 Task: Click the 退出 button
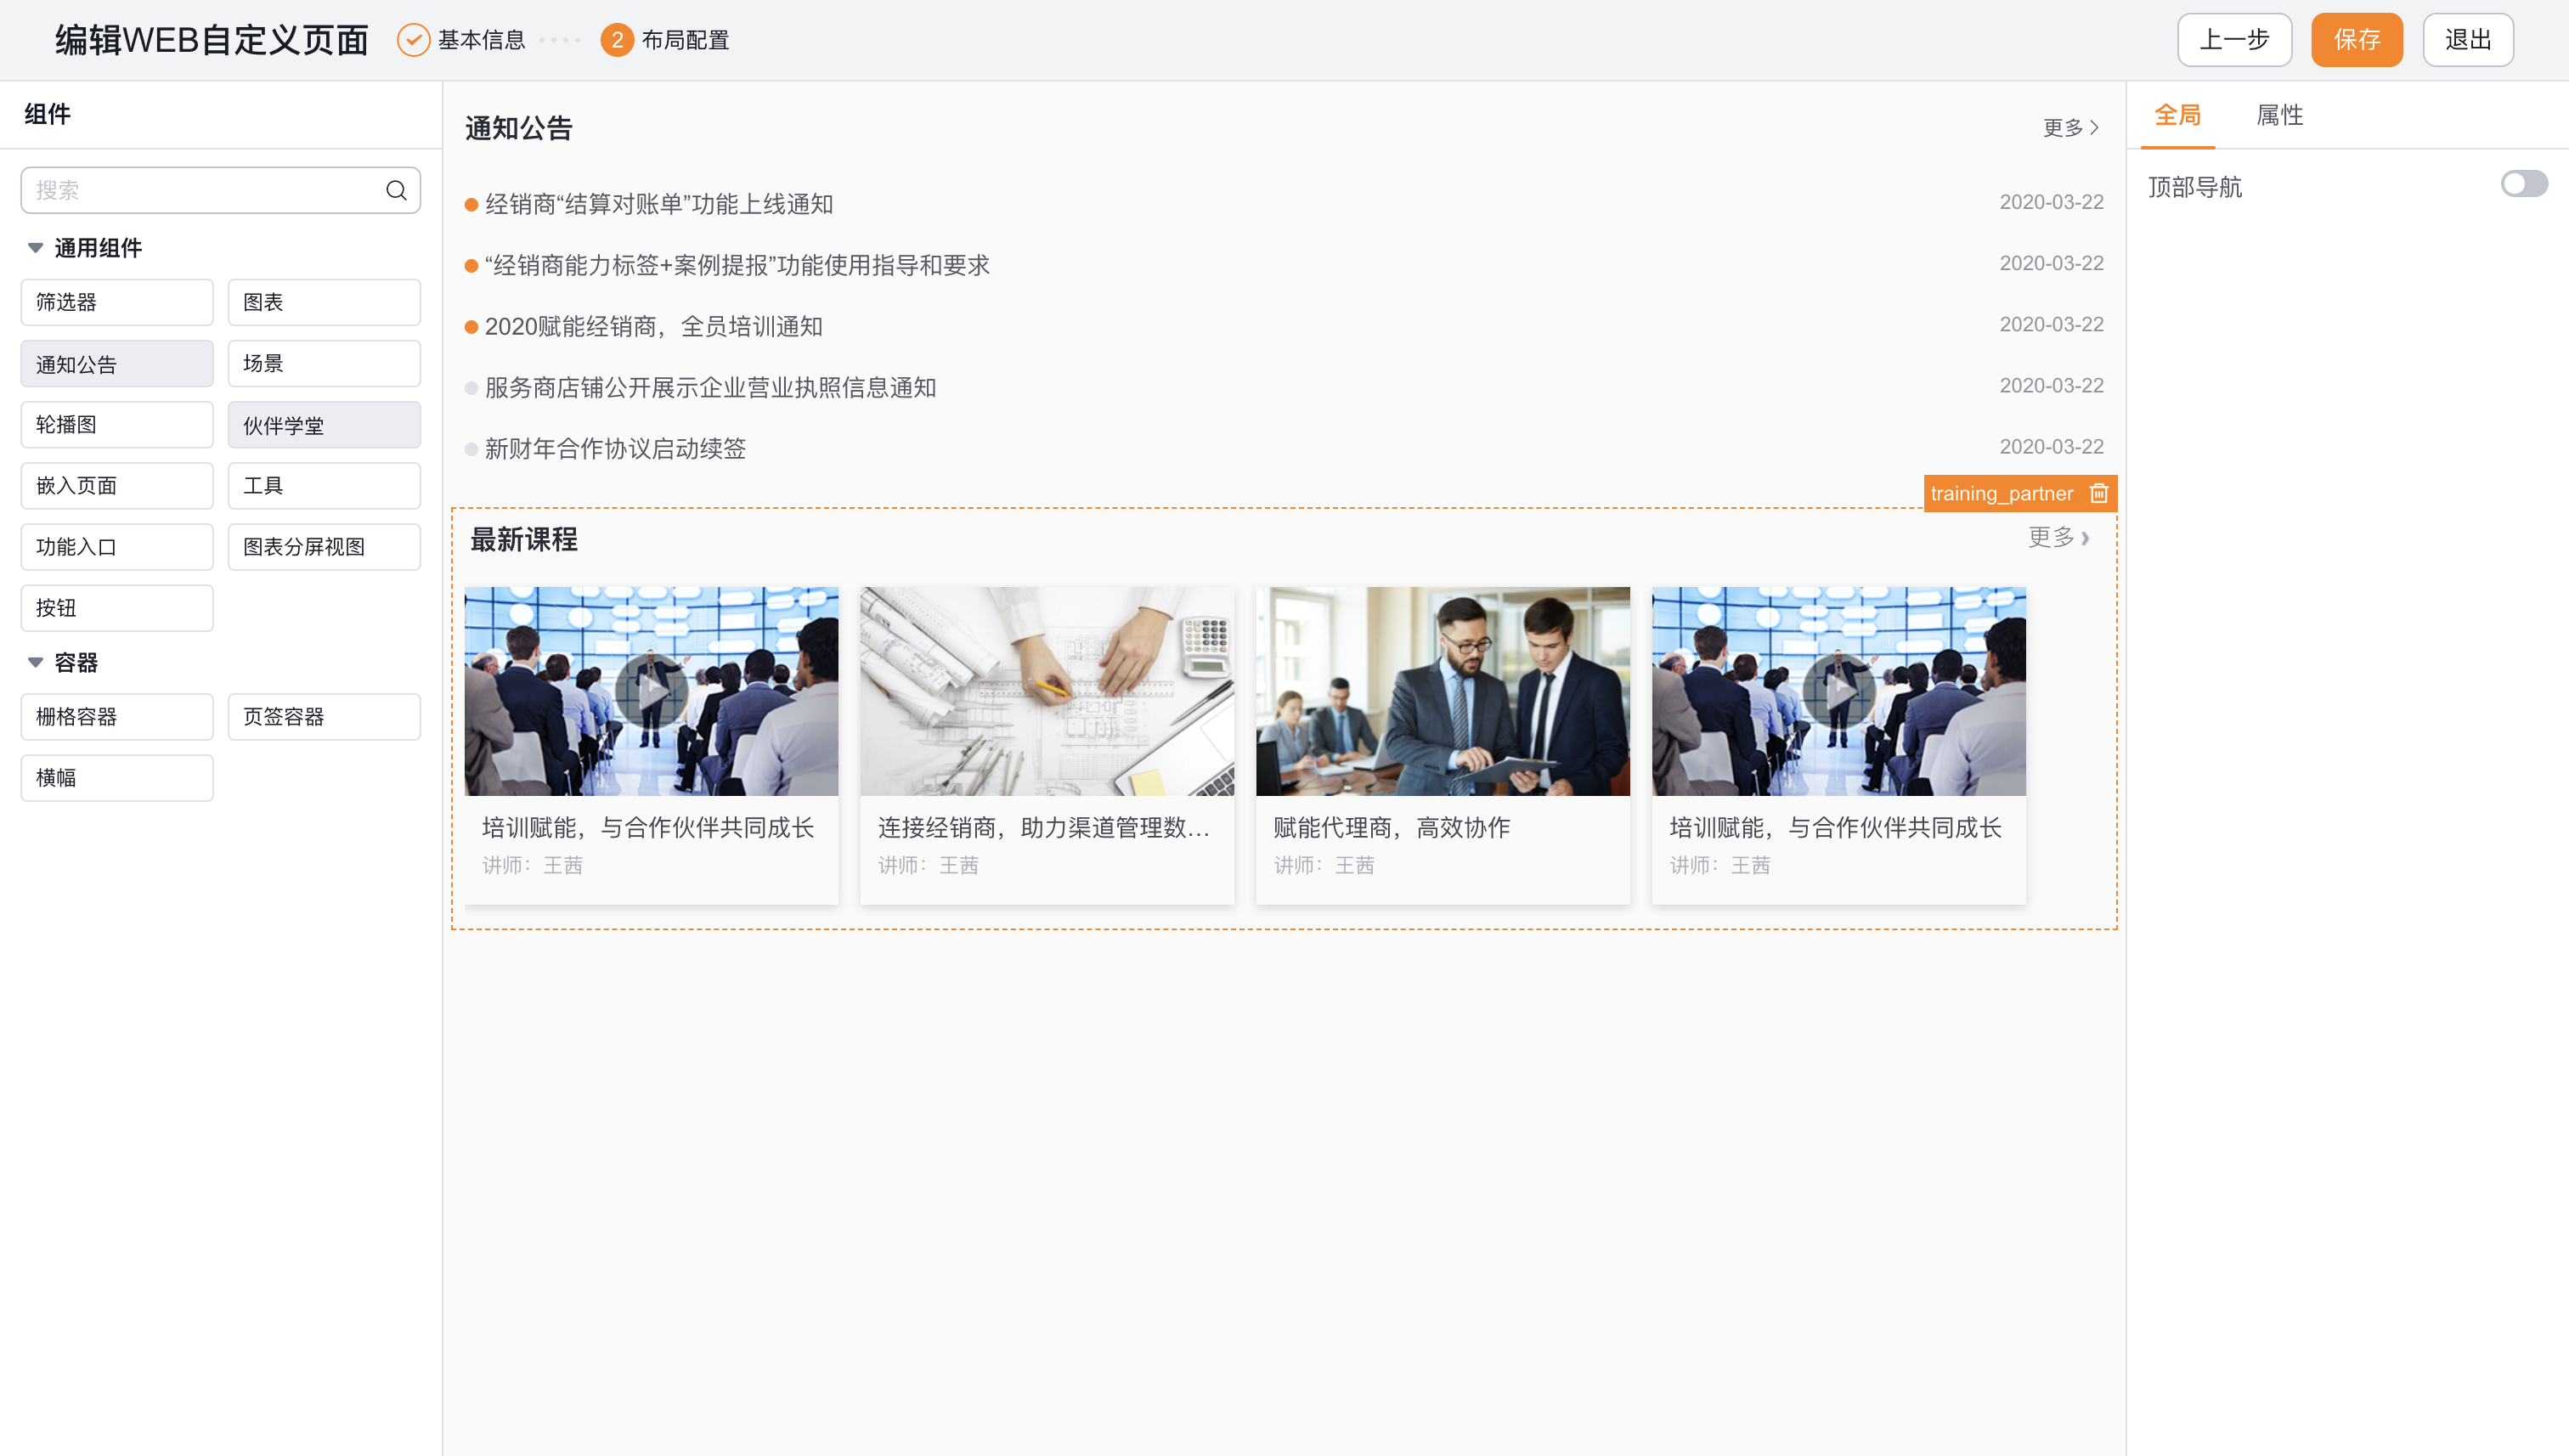pos(2467,40)
